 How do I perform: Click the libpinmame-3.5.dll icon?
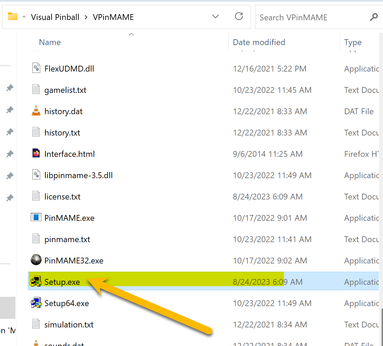tap(36, 174)
